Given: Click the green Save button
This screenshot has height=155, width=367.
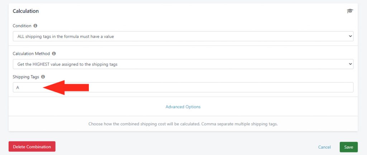Looking at the screenshot, I should coord(348,147).
